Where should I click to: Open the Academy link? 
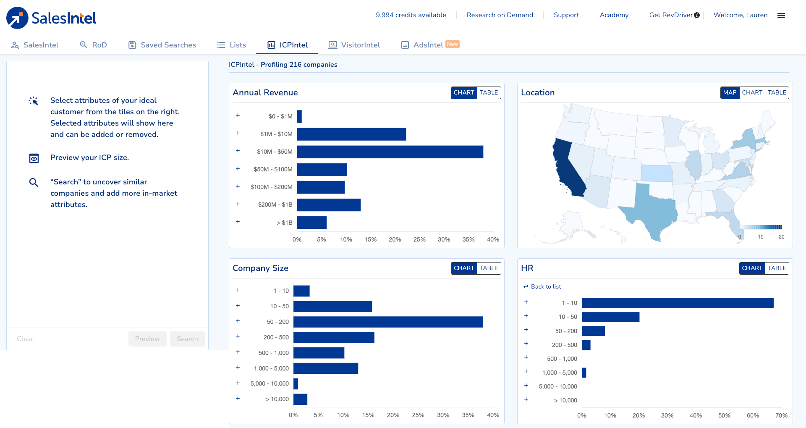click(614, 15)
